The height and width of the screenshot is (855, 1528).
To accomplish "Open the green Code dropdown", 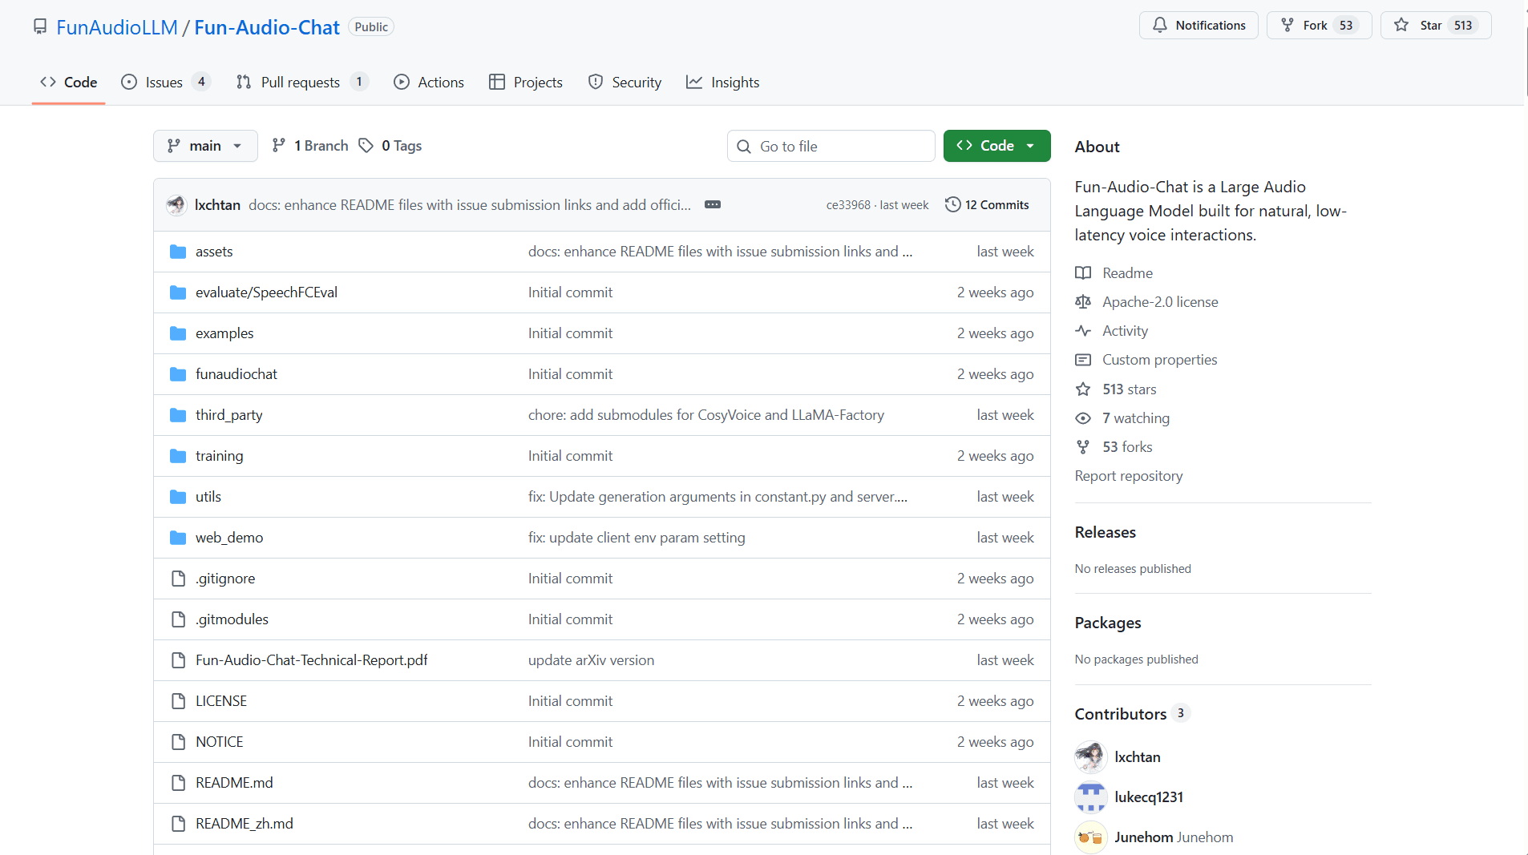I will [x=996, y=146].
